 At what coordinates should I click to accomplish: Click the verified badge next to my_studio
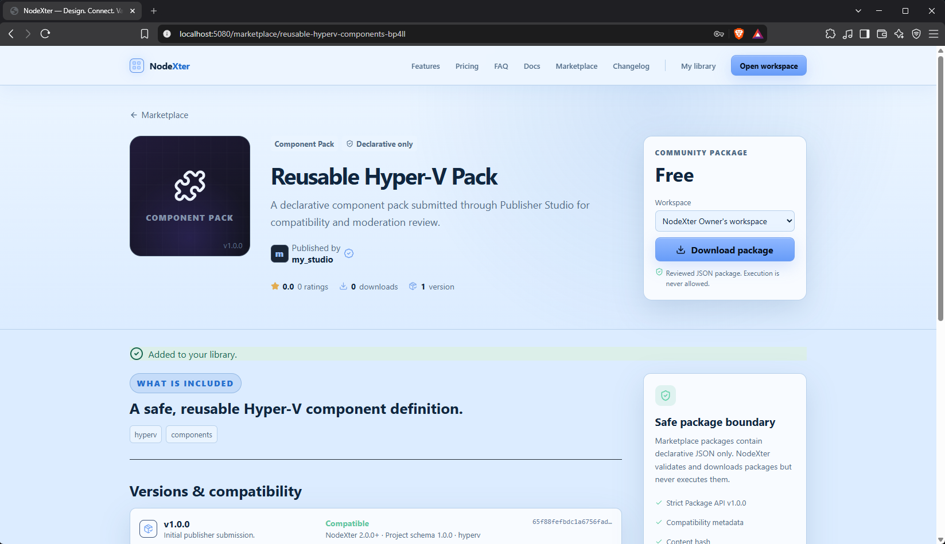[x=349, y=253]
